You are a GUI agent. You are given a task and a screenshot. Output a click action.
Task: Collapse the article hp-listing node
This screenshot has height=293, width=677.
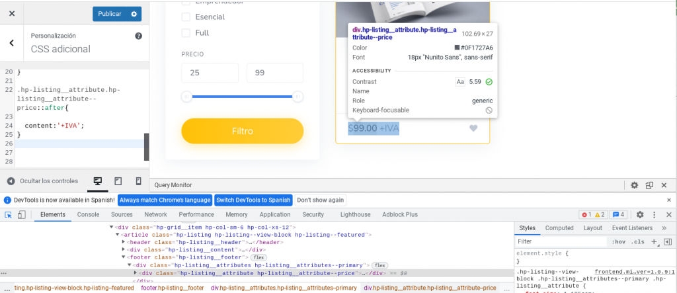point(117,235)
